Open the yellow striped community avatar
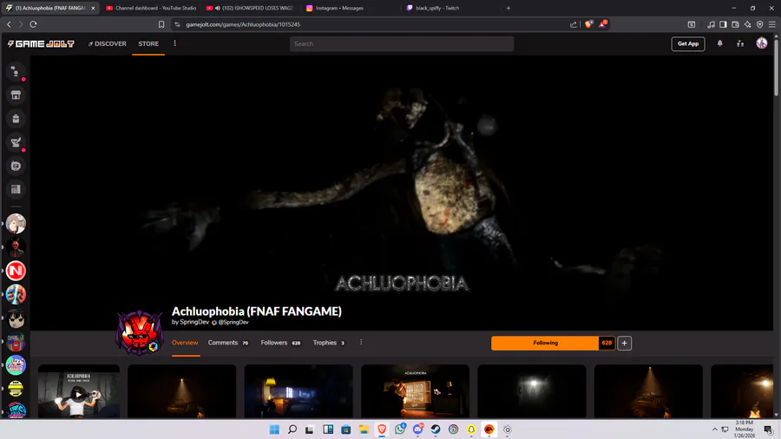Viewport: 781px width, 439px height. (x=16, y=389)
